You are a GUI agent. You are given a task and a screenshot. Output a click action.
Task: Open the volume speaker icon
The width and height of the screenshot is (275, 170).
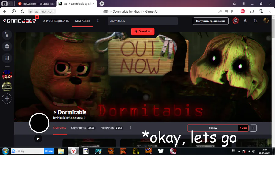[253, 151]
